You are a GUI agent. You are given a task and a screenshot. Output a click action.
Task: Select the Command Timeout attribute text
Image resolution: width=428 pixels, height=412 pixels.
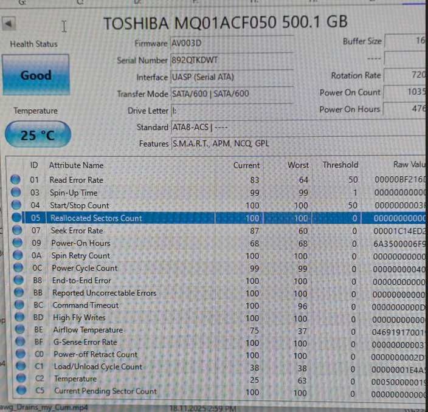[x=86, y=305]
